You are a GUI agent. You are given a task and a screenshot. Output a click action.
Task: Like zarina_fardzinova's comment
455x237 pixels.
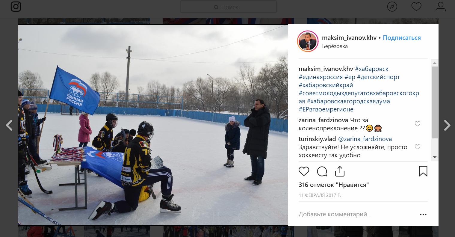click(418, 124)
